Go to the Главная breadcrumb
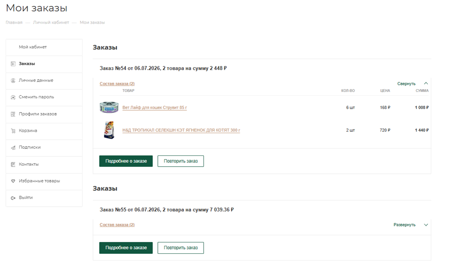Image resolution: width=460 pixels, height=267 pixels. coord(14,23)
